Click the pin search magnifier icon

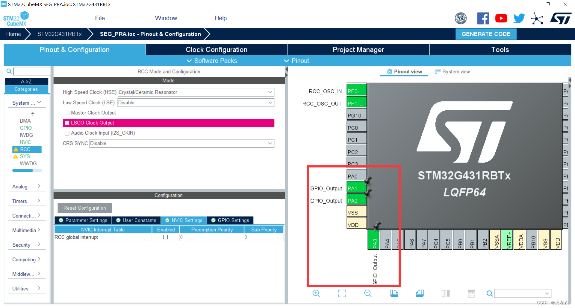pos(489,293)
